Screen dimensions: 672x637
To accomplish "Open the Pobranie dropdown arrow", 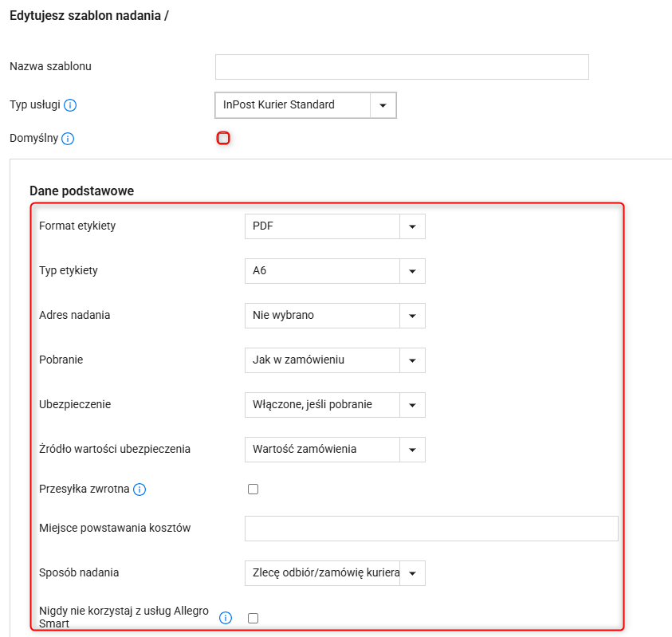I will [x=412, y=360].
